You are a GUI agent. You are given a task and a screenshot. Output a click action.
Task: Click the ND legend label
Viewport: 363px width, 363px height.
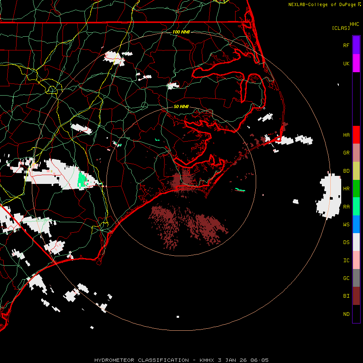[346, 314]
